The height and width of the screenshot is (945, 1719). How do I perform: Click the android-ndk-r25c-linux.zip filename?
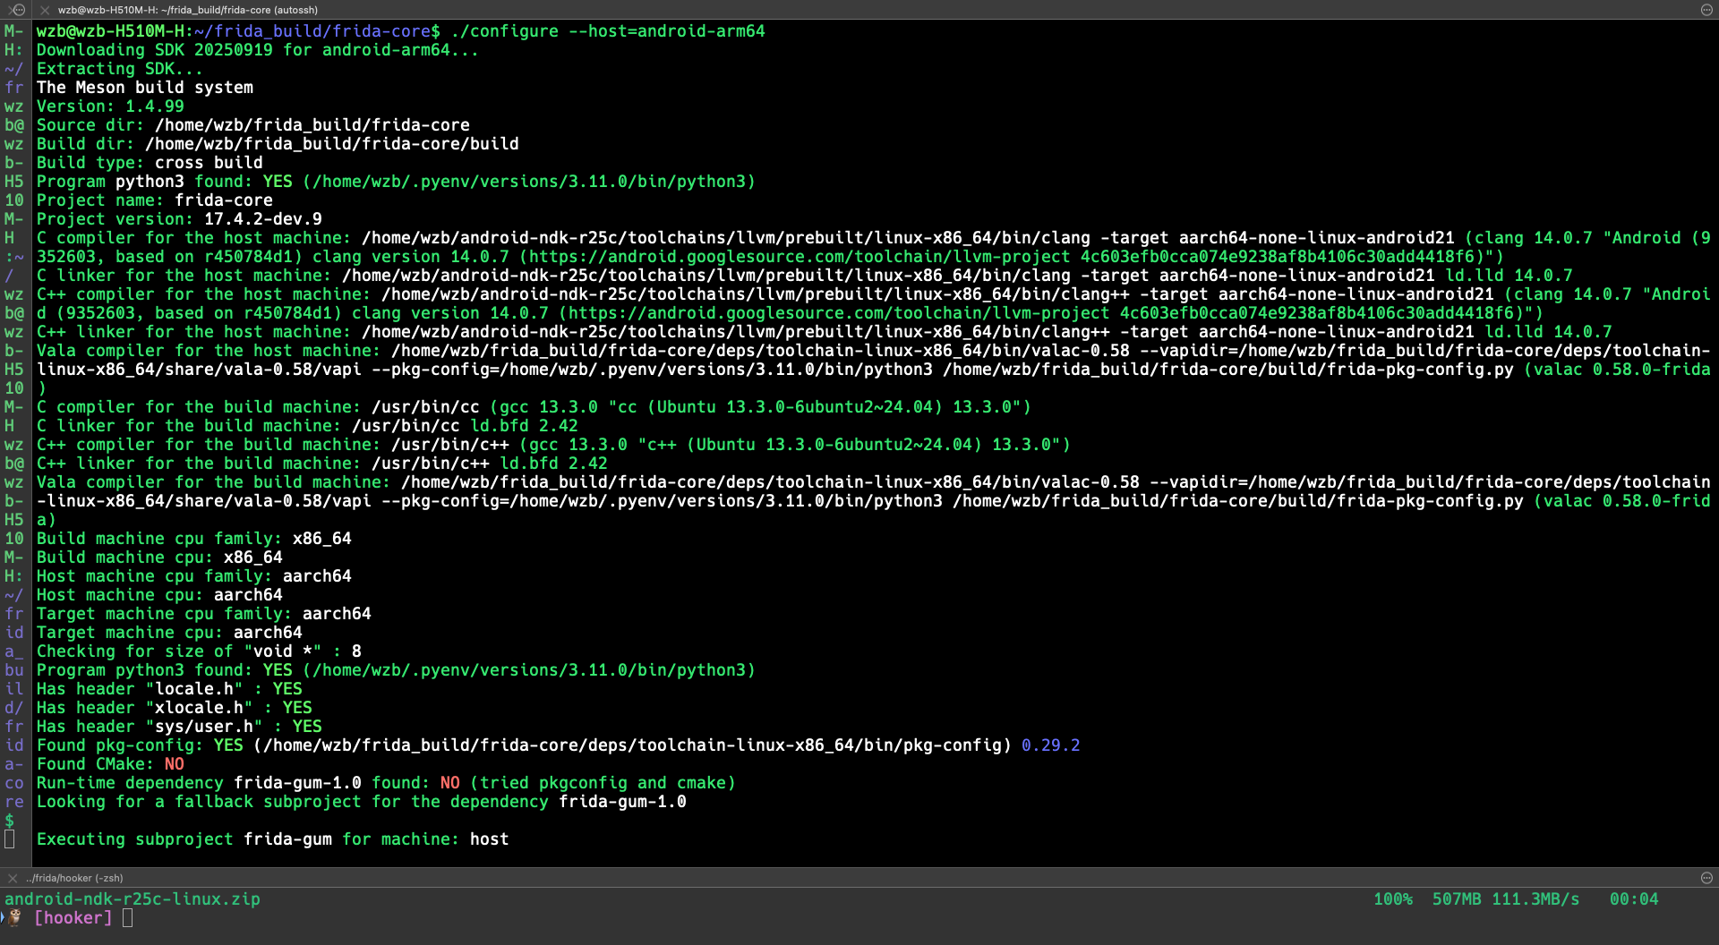click(133, 898)
